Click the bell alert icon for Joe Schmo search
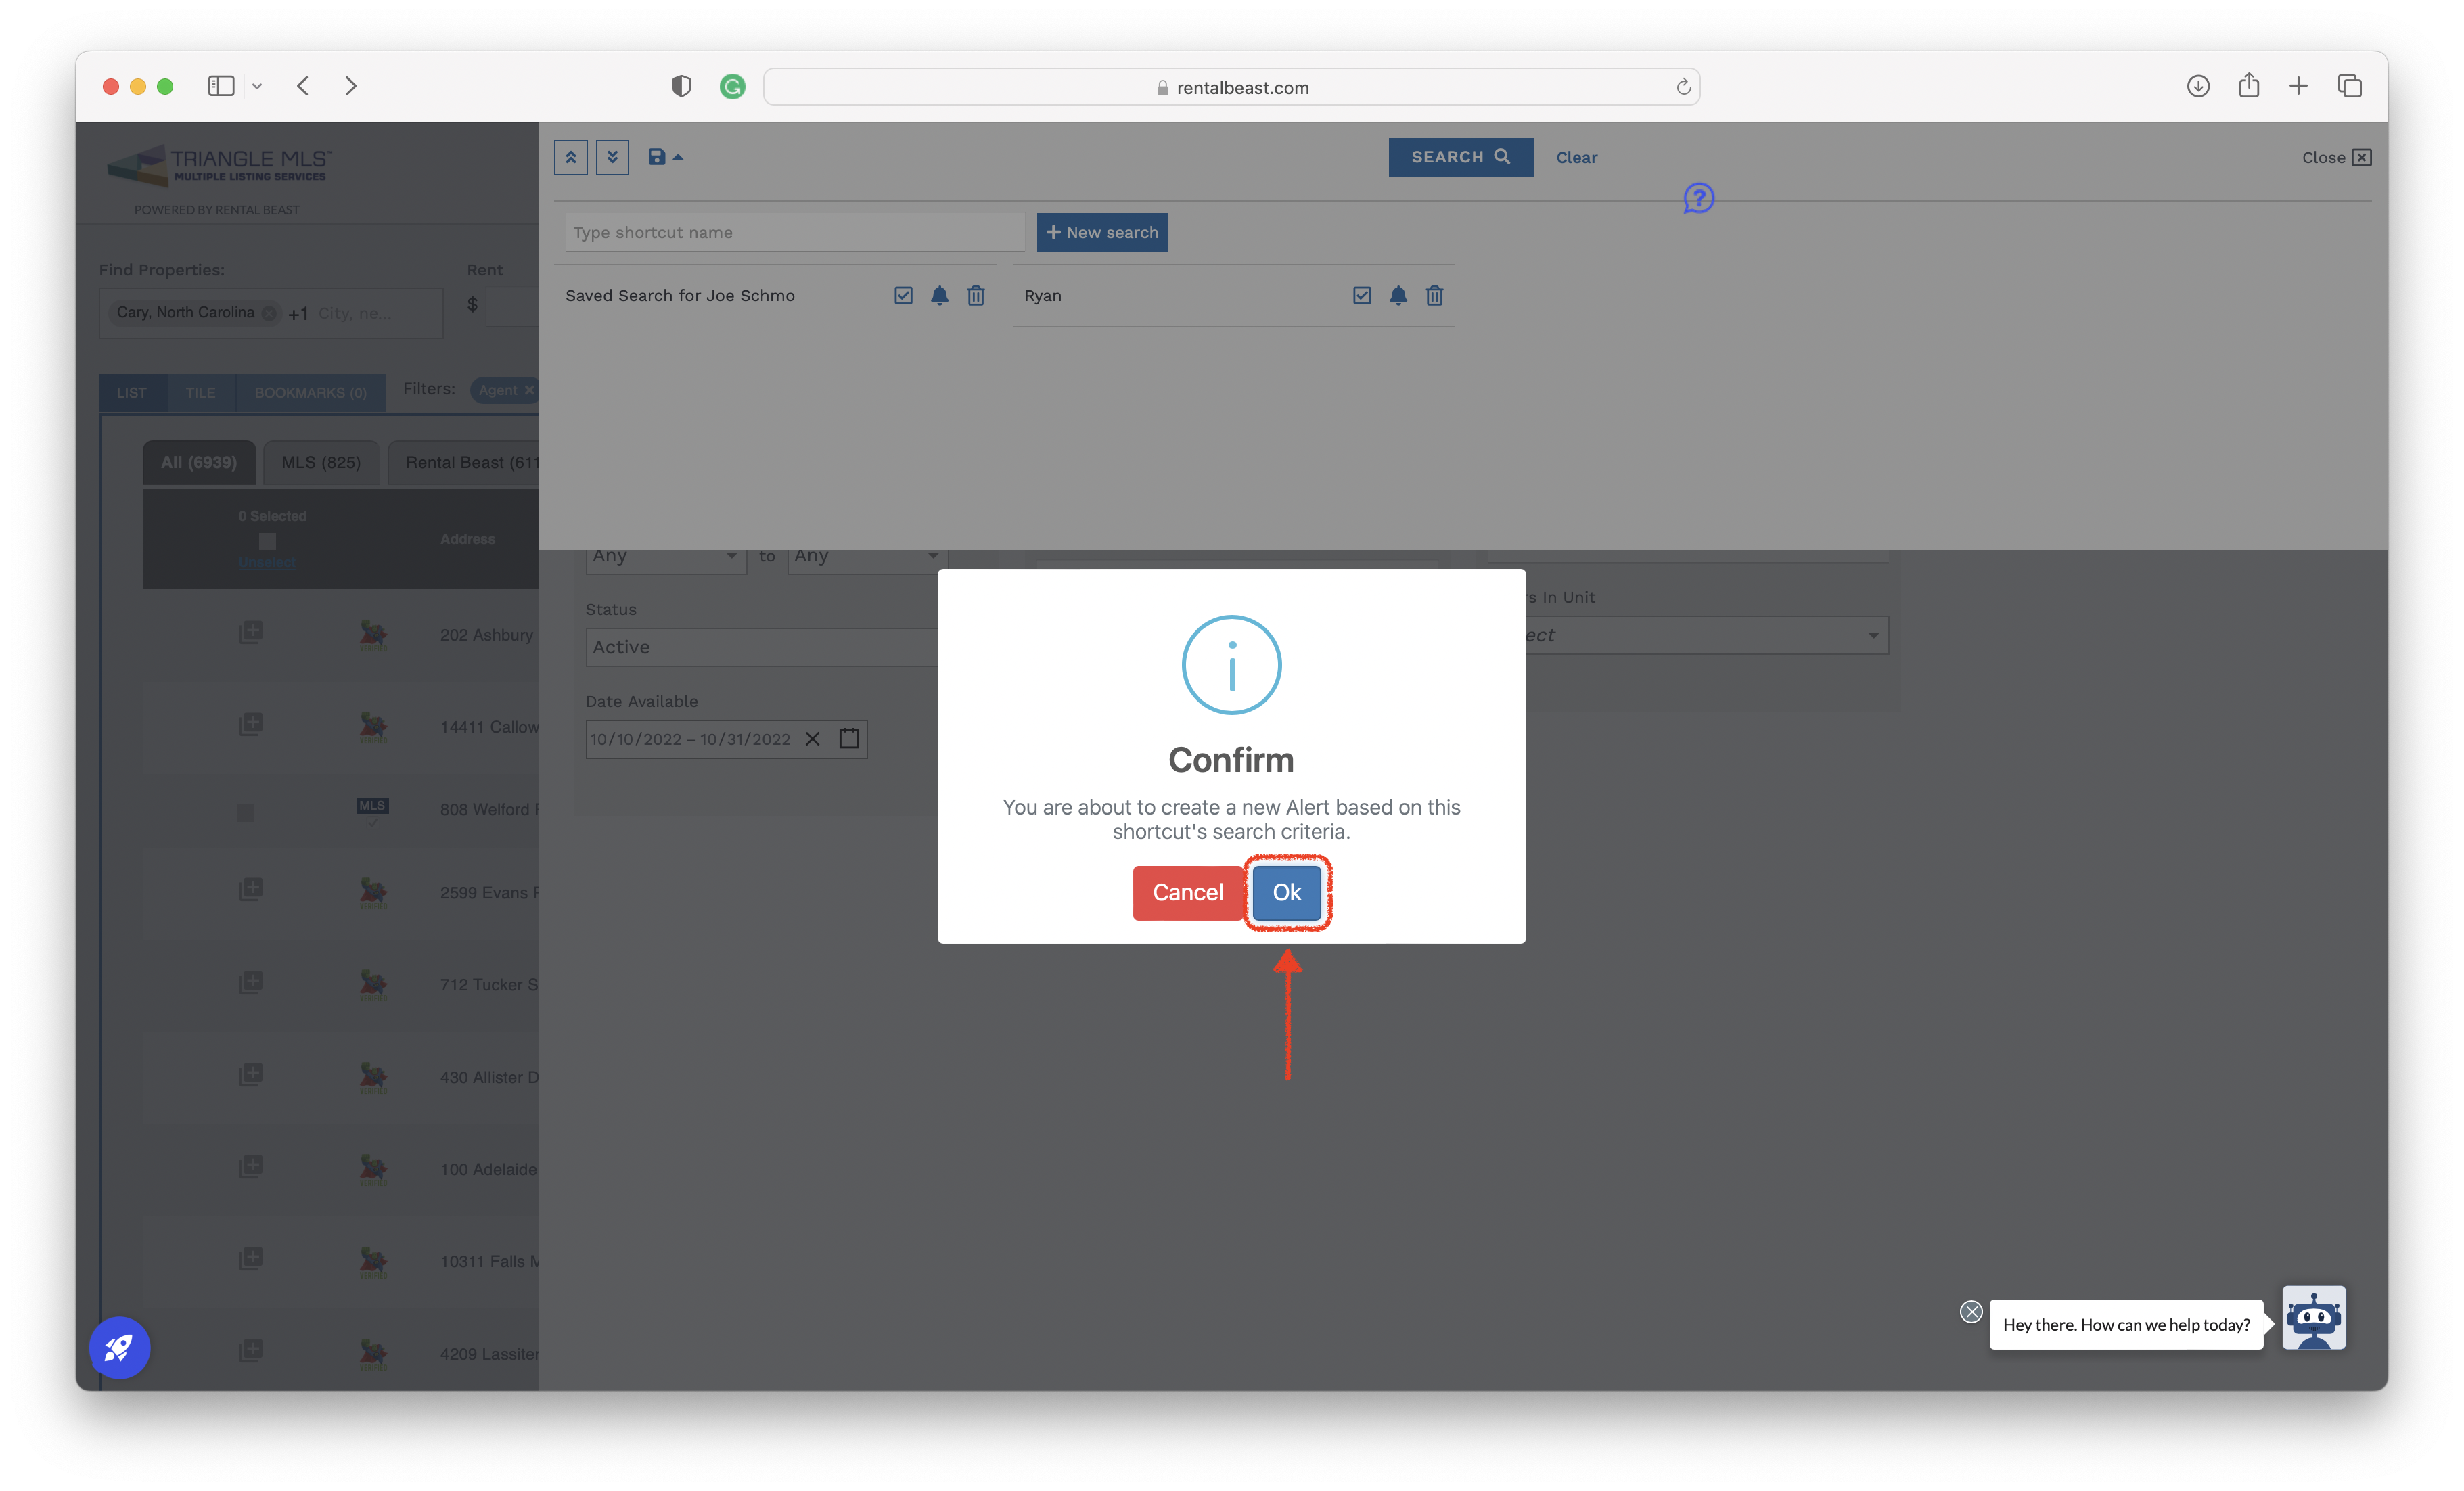 pyautogui.click(x=939, y=295)
